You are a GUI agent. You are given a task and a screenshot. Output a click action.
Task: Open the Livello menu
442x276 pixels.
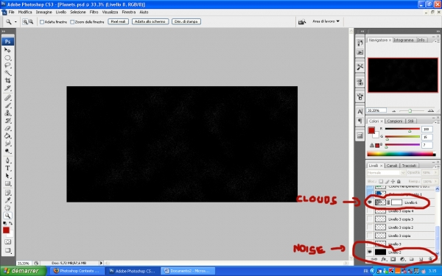[61, 12]
